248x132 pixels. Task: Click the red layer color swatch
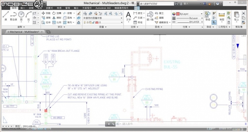point(97,23)
